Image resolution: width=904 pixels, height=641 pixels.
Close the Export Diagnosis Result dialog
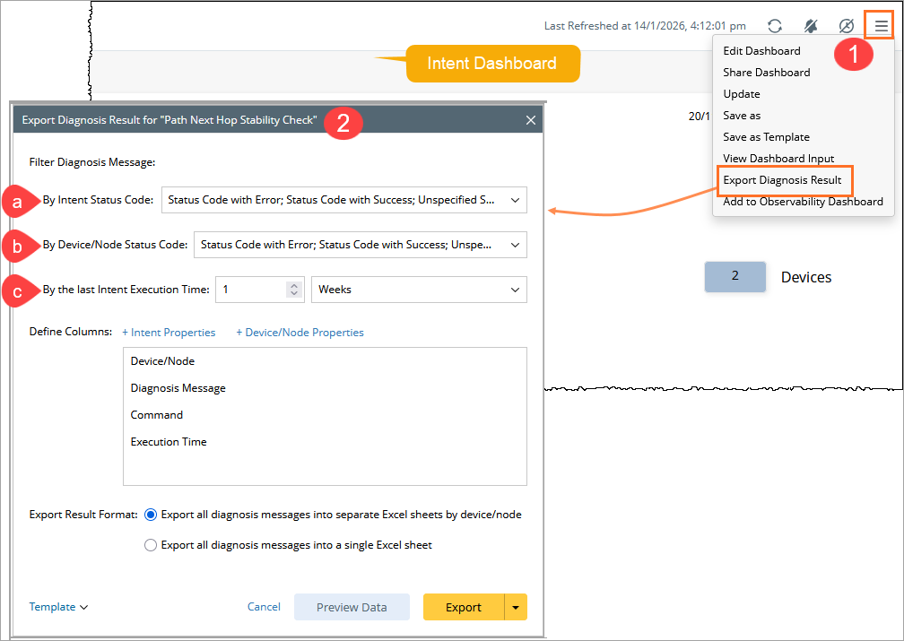pyautogui.click(x=530, y=120)
